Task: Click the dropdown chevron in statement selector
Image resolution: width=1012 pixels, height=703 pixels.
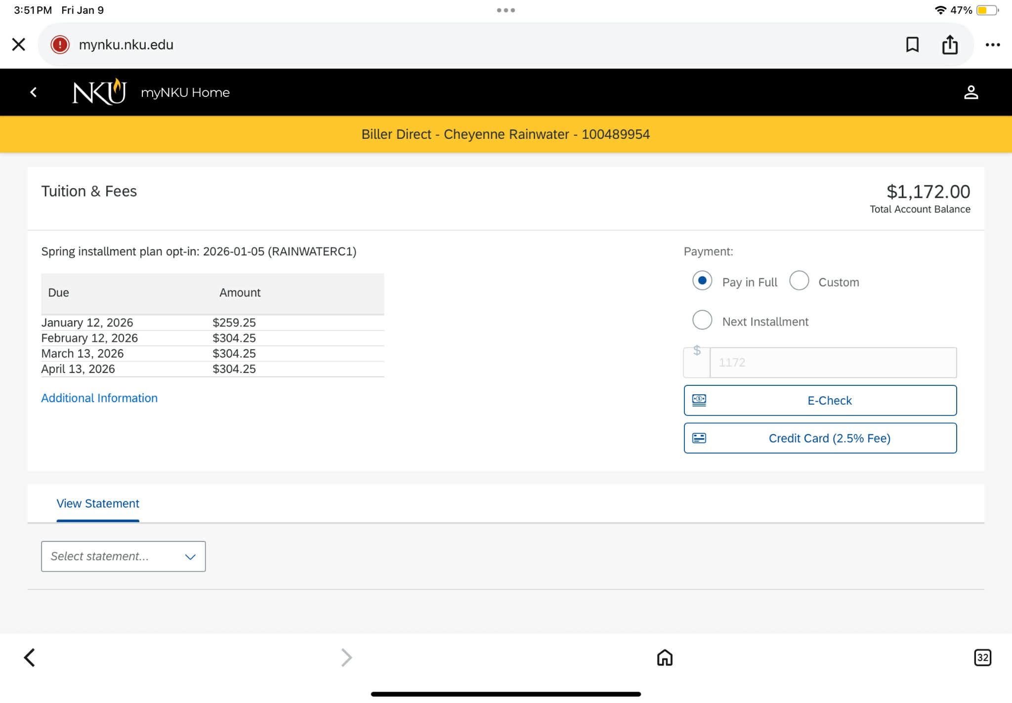Action: point(190,557)
